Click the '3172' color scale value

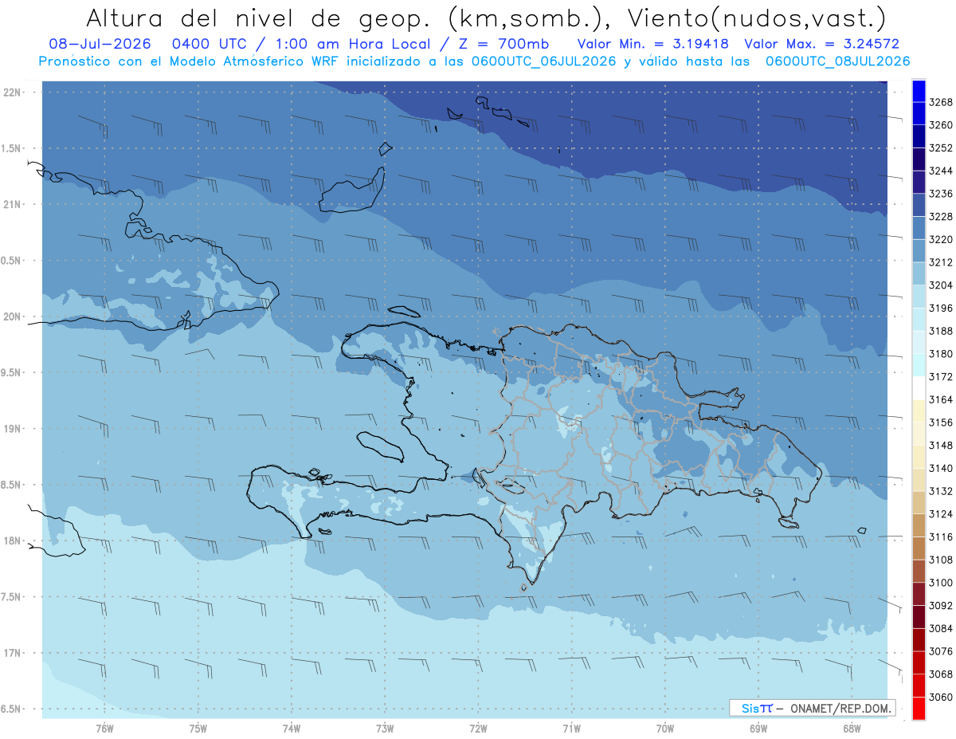pyautogui.click(x=941, y=376)
